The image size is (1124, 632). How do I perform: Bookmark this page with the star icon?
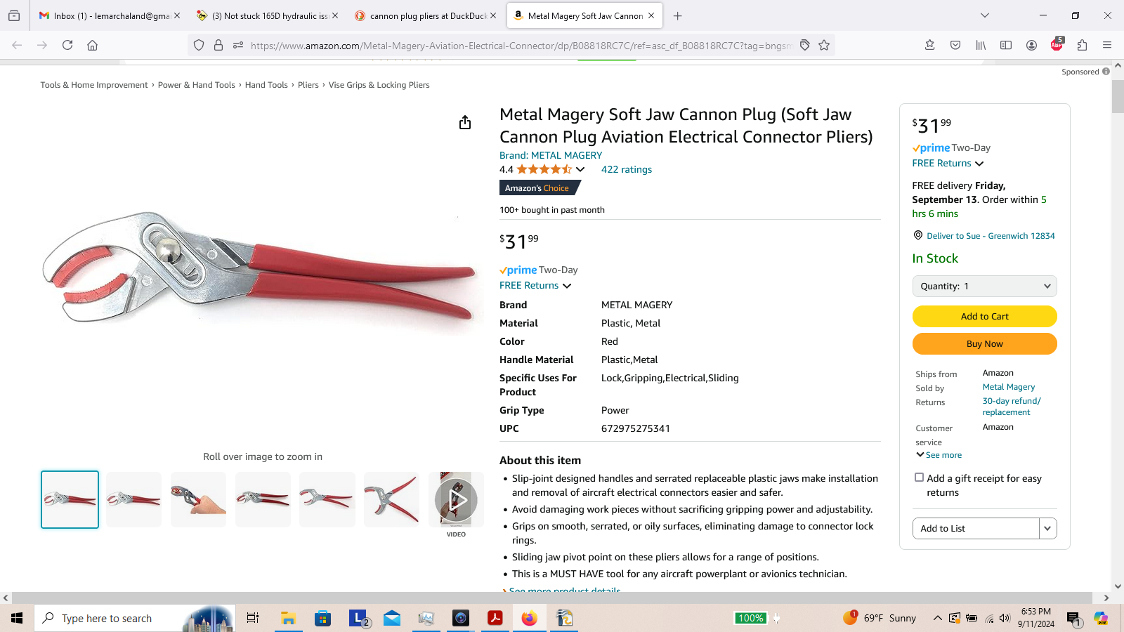(824, 45)
